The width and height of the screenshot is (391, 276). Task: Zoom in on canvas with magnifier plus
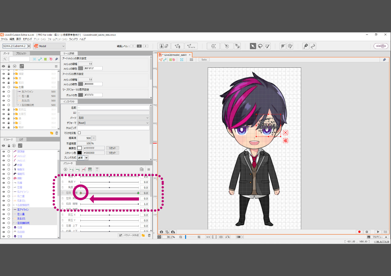199,237
